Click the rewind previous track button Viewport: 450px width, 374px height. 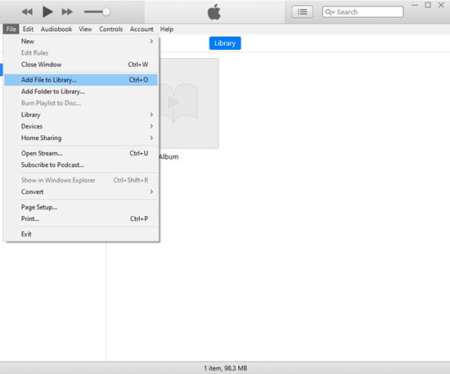27,11
